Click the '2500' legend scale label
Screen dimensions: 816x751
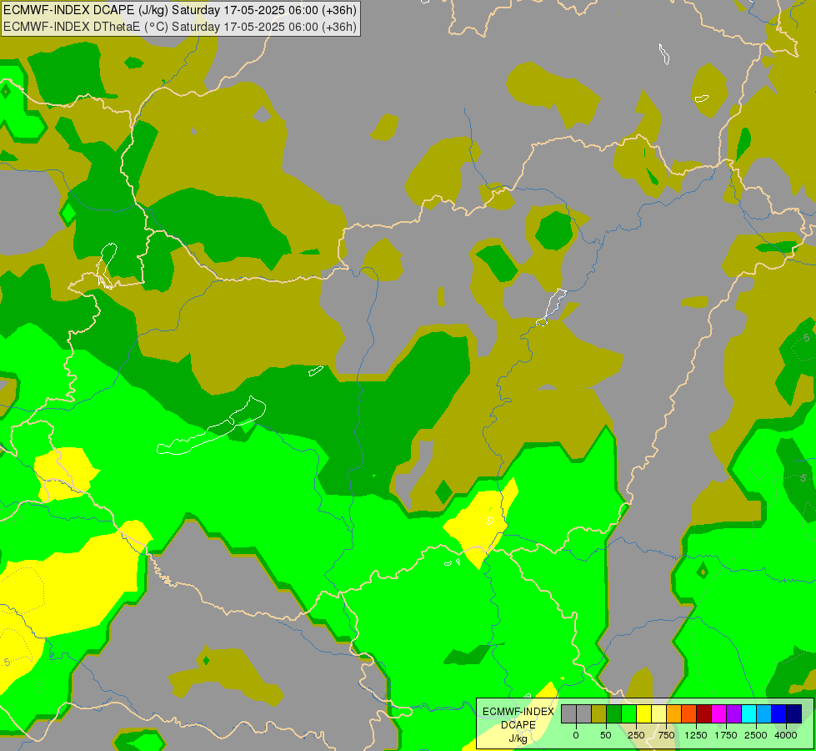tap(756, 735)
